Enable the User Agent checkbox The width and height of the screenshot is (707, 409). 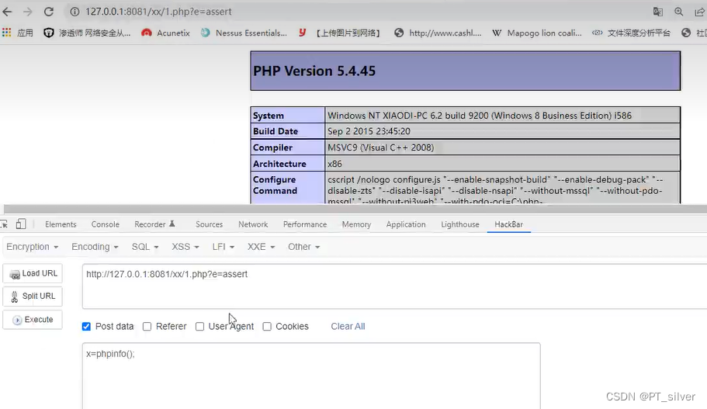pos(199,326)
